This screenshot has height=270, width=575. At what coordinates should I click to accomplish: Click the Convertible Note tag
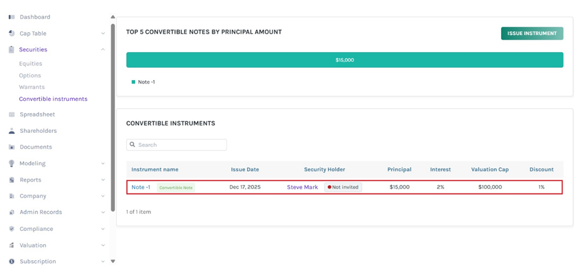tap(176, 187)
